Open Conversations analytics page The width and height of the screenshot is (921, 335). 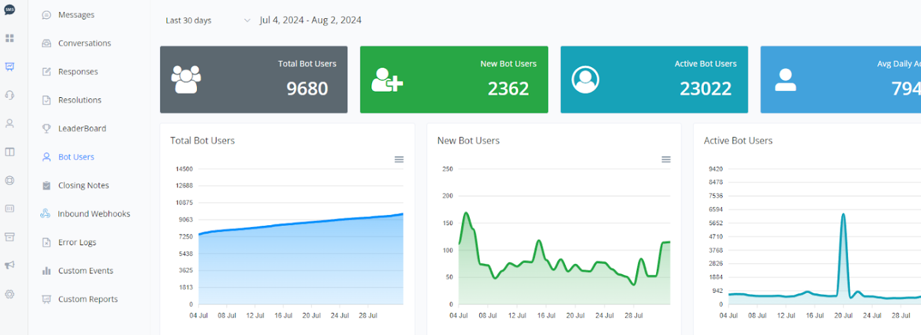point(84,44)
